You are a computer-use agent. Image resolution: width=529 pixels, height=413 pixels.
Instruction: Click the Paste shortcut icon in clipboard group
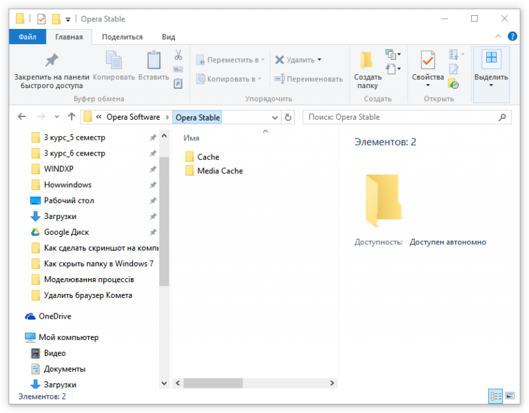click(x=178, y=83)
